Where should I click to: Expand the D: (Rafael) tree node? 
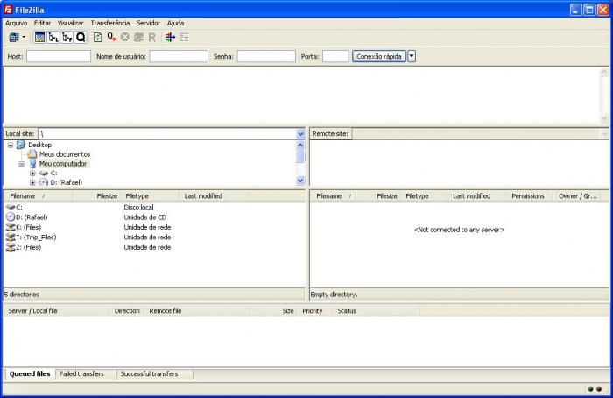tap(32, 182)
